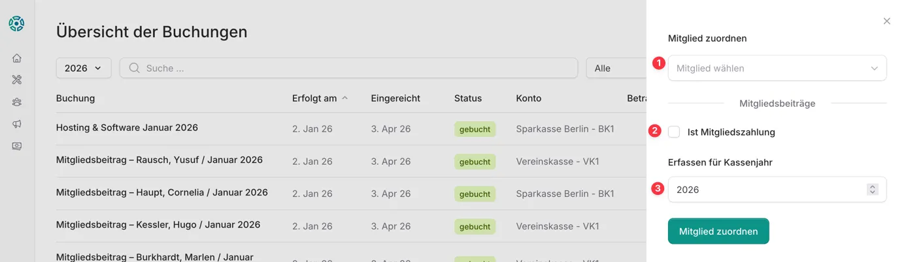Open the home dashboard icon
This screenshot has width=908, height=262.
tap(17, 58)
